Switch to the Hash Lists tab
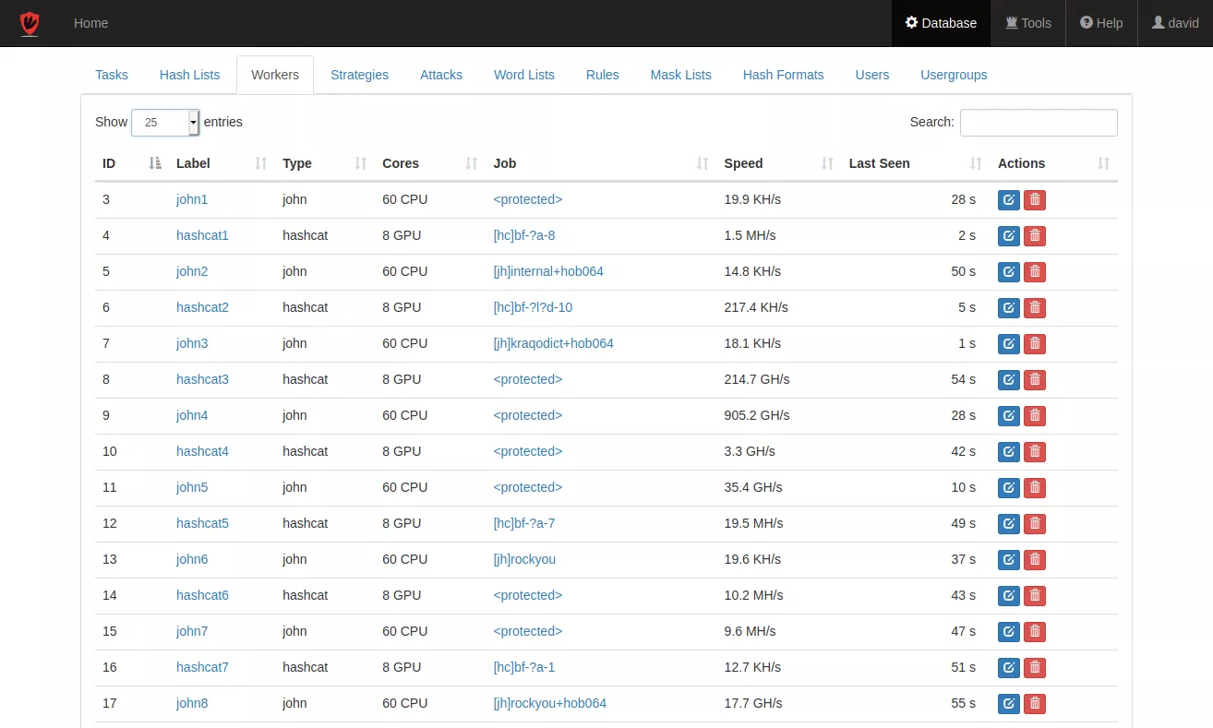 [x=189, y=75]
